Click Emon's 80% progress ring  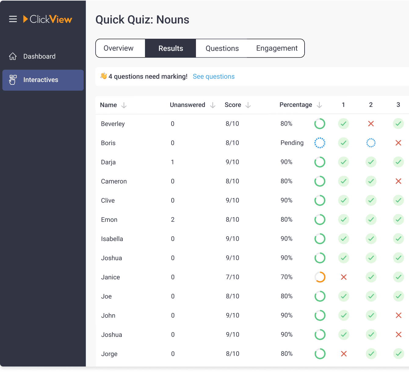320,220
